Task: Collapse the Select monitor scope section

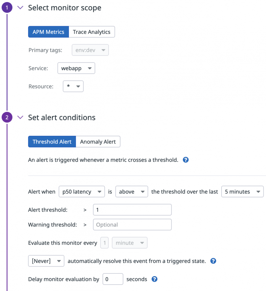Action: [20, 7]
